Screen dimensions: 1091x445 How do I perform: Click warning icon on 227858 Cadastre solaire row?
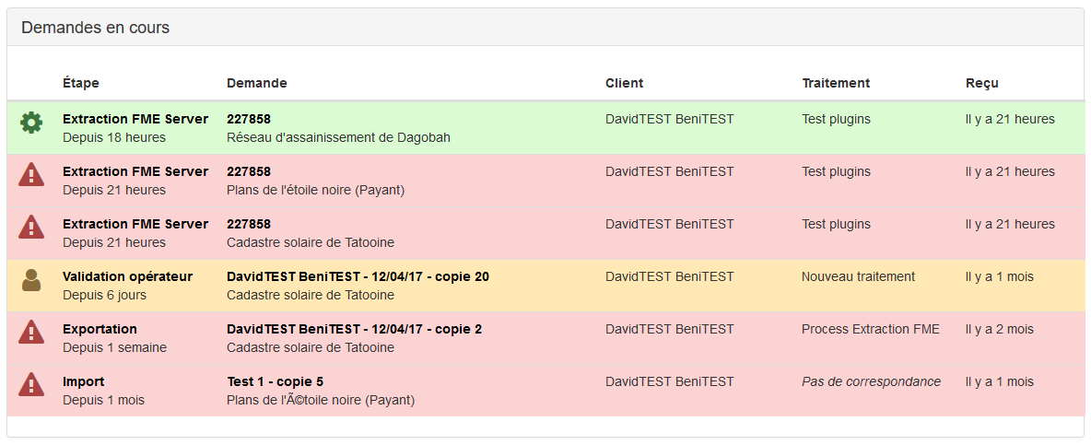coord(31,227)
